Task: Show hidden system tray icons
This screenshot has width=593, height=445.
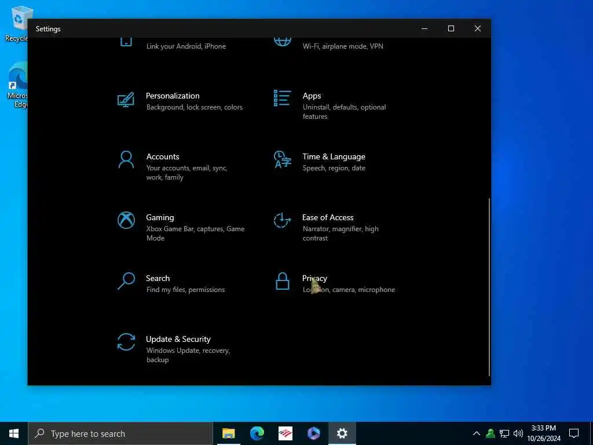Action: pos(477,433)
